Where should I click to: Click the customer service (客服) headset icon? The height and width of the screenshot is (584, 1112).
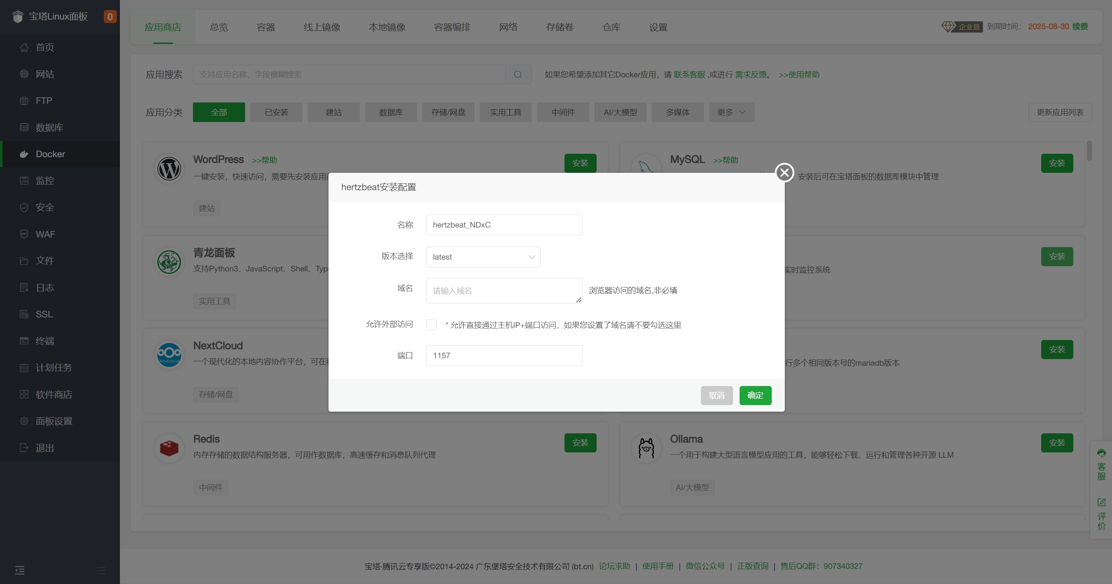tap(1101, 453)
